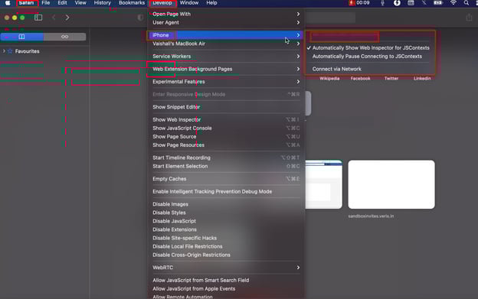Screen dimensions: 478x299
Task: Choose Show Web Inspector
Action: click(x=226, y=120)
